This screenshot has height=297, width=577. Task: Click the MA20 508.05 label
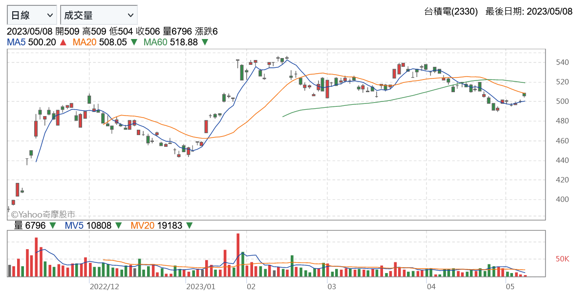coord(100,42)
